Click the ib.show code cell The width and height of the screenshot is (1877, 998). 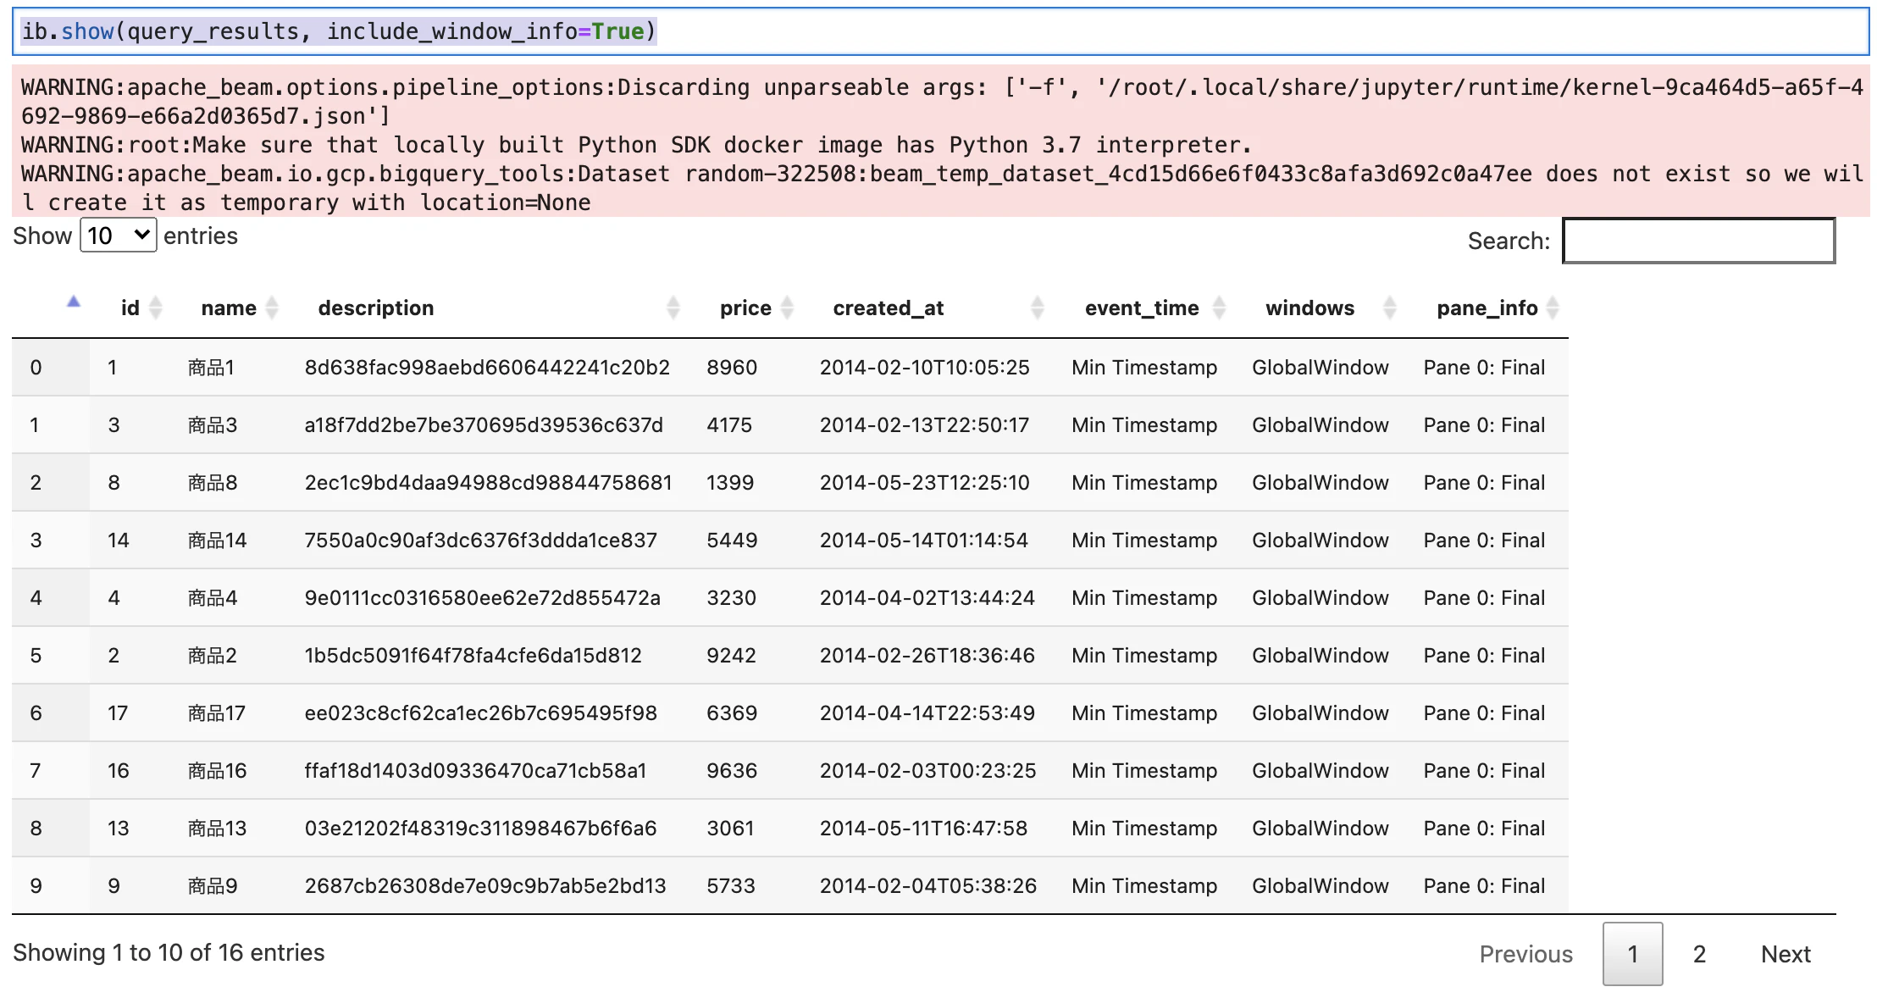(x=940, y=31)
